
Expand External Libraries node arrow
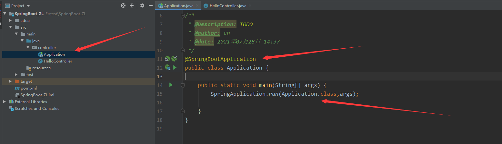tap(5, 102)
